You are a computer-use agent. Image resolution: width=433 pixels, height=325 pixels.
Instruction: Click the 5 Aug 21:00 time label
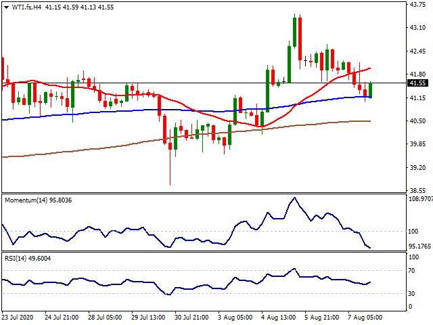(321, 317)
